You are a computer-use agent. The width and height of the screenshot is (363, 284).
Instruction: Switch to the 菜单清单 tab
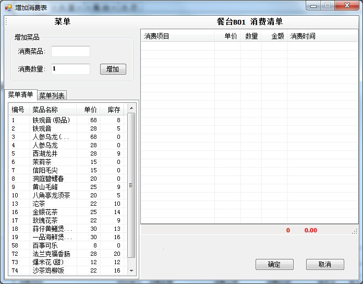21,94
